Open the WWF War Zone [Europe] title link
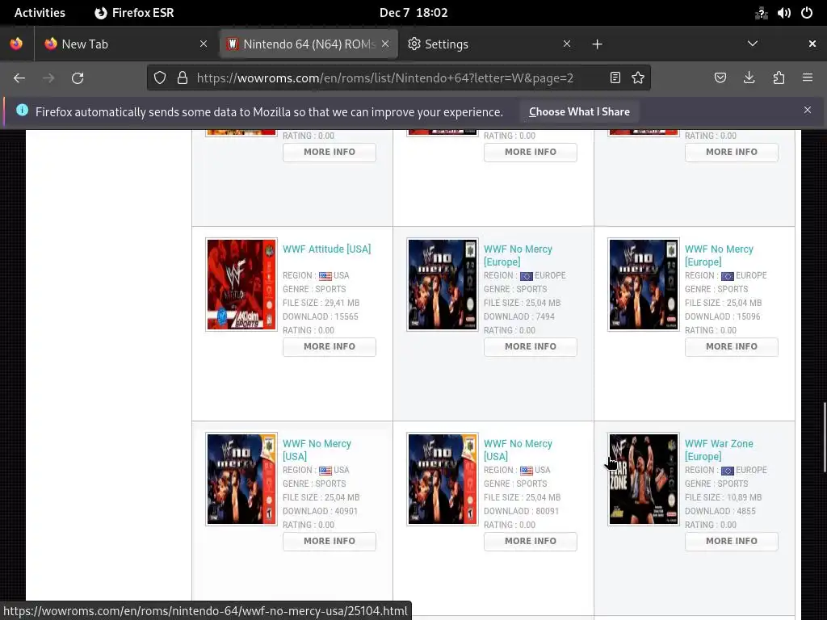The height and width of the screenshot is (620, 827). [x=719, y=450]
